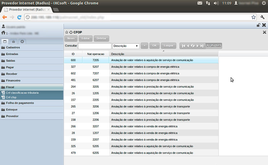Expand the Saidas menu folder

click(32, 61)
